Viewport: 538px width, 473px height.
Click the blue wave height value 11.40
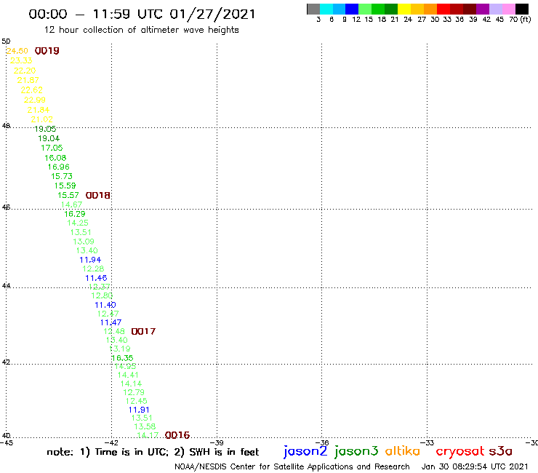point(105,305)
